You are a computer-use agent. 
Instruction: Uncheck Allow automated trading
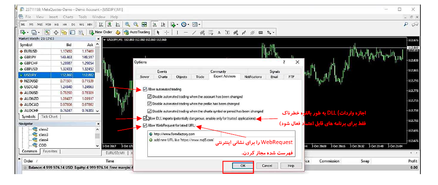pos(145,90)
